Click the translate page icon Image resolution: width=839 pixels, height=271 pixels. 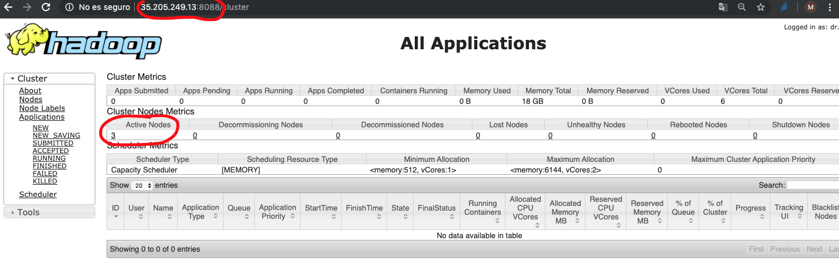(723, 8)
